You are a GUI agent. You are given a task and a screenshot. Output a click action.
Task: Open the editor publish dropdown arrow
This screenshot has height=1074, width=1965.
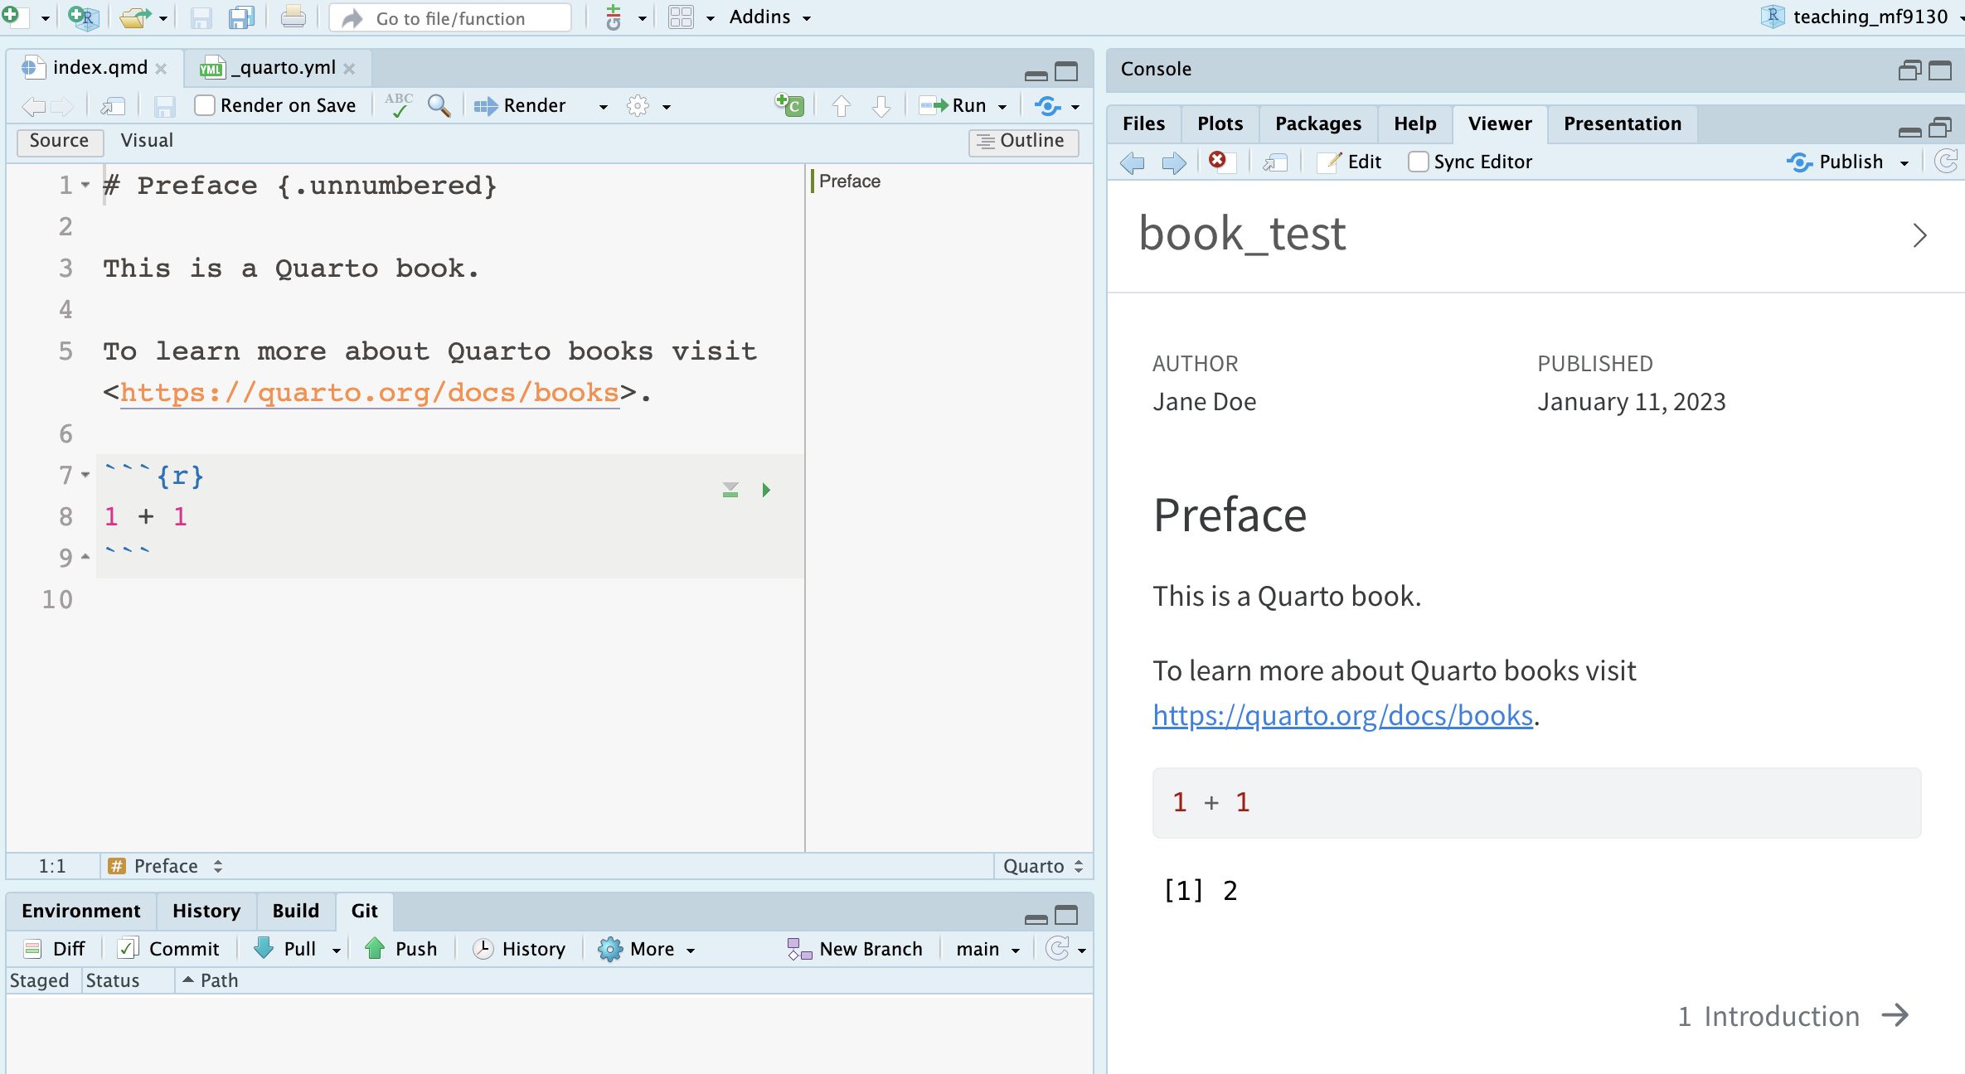click(x=1075, y=107)
